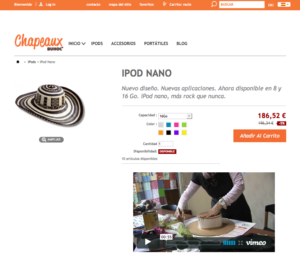Expand the INICIO menu chevron
This screenshot has height=256, width=300.
click(x=84, y=44)
